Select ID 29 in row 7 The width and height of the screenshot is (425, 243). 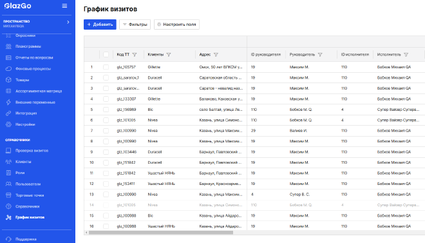(x=253, y=131)
